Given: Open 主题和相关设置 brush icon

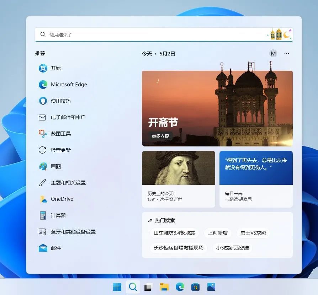Looking at the screenshot, I should coord(42,183).
